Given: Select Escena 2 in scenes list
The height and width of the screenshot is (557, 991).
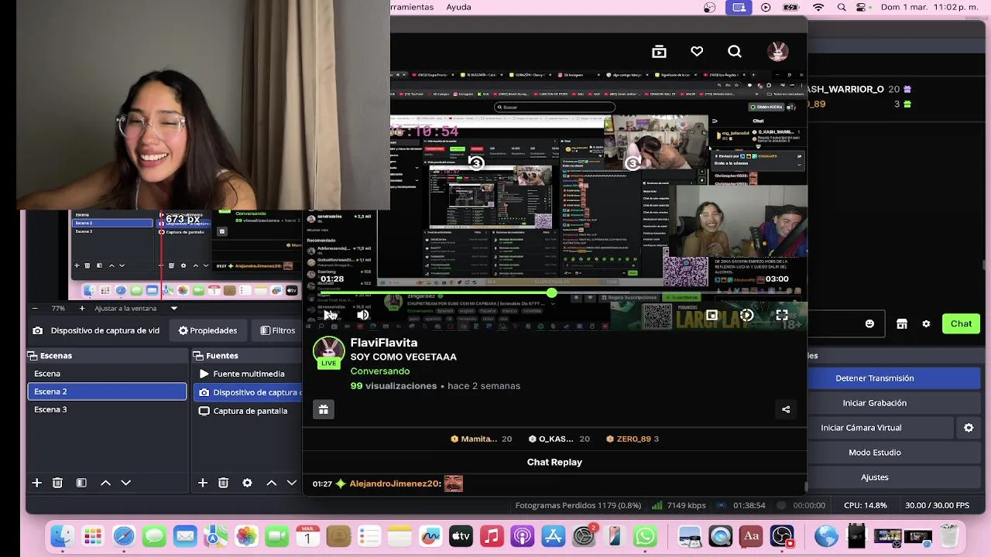Looking at the screenshot, I should pyautogui.click(x=107, y=391).
